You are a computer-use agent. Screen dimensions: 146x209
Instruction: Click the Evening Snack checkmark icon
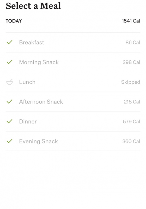point(9,141)
